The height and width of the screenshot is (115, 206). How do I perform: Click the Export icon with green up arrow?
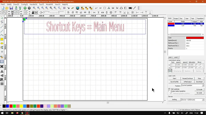pos(20,8)
